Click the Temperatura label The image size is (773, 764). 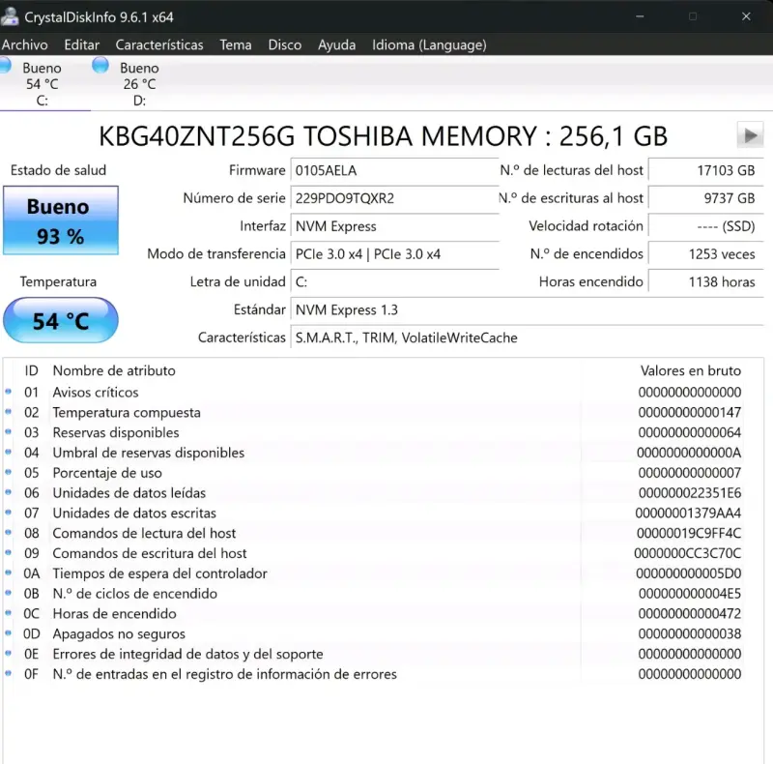pyautogui.click(x=58, y=281)
